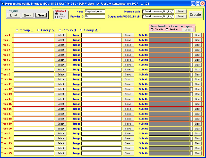Click the Load project button

tap(13, 15)
